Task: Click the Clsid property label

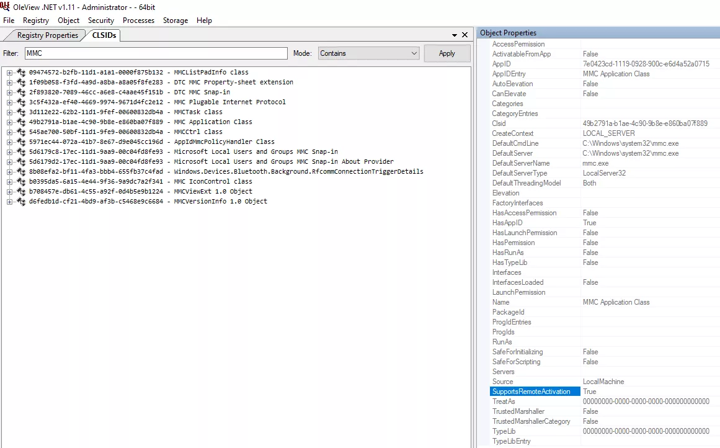Action: pos(499,123)
